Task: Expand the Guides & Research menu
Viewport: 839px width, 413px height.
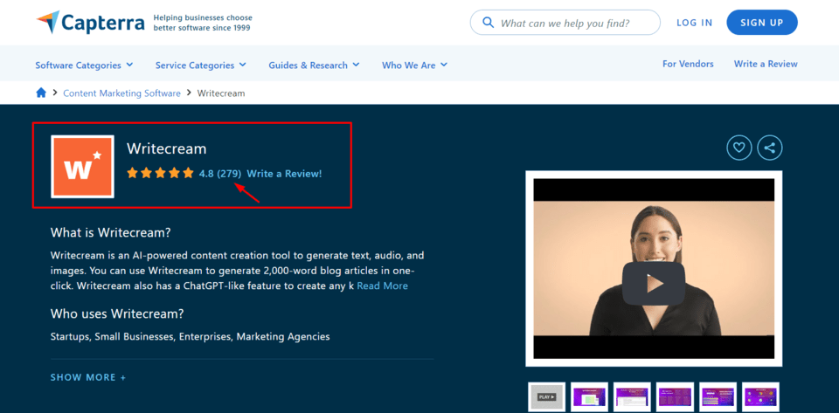Action: pos(314,65)
